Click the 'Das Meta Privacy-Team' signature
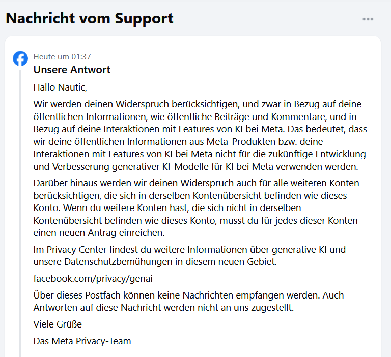 click(x=82, y=341)
